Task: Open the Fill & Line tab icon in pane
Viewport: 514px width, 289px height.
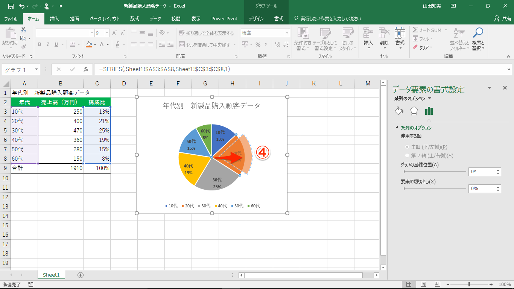Action: (399, 111)
